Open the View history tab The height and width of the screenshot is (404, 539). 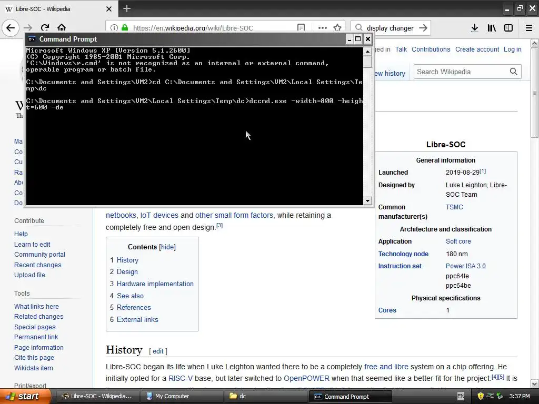point(390,73)
